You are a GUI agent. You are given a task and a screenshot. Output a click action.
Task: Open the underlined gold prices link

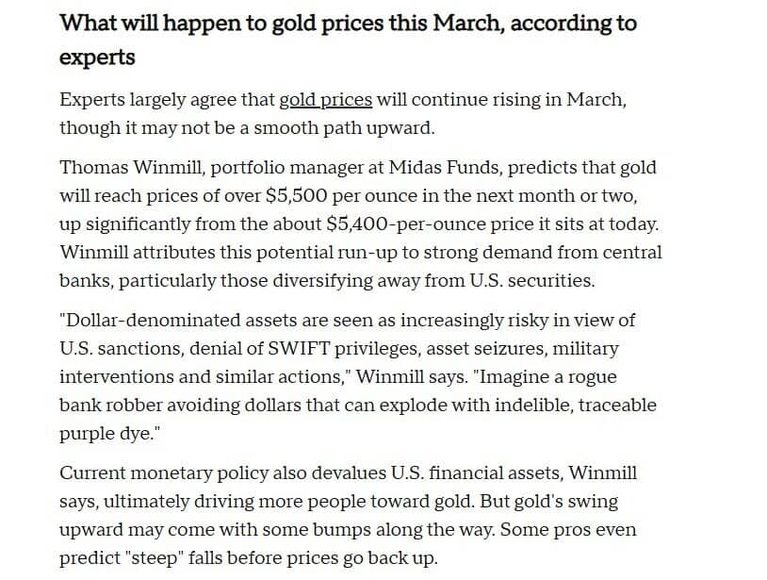click(x=325, y=100)
